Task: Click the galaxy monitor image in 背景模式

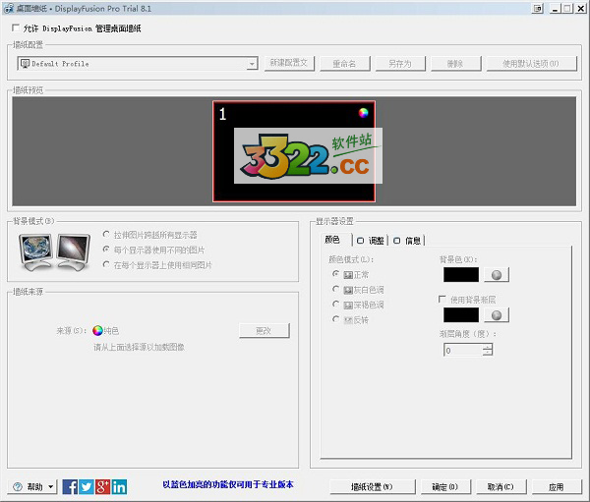Action: [74, 251]
